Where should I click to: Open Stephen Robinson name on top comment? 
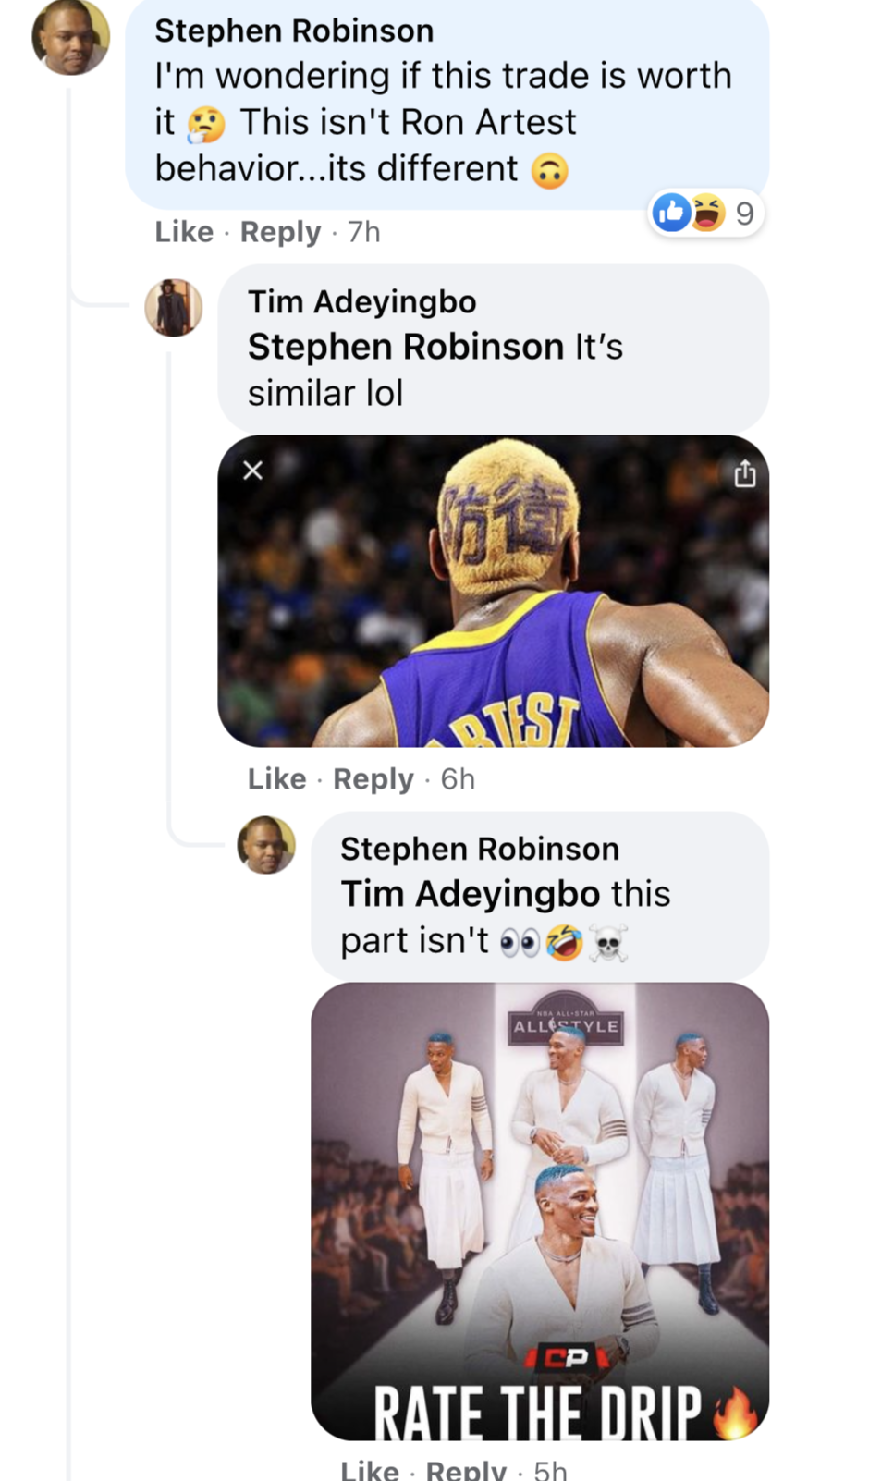coord(294,31)
